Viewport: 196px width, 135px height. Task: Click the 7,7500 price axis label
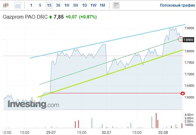coord(189,63)
